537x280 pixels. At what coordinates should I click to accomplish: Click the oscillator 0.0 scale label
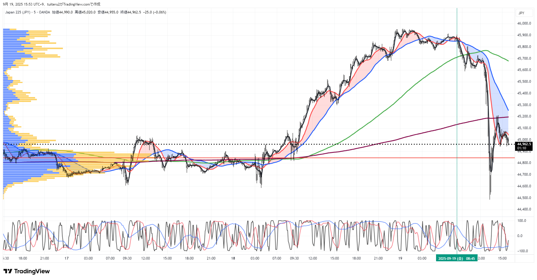coord(520,236)
